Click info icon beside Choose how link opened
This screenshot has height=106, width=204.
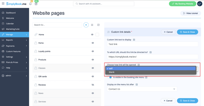pos(139,65)
